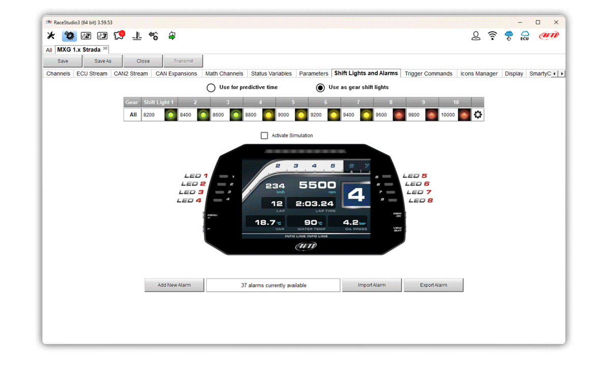Click the LED 4 label
Image resolution: width=610 pixels, height=366 pixels.
(x=189, y=200)
